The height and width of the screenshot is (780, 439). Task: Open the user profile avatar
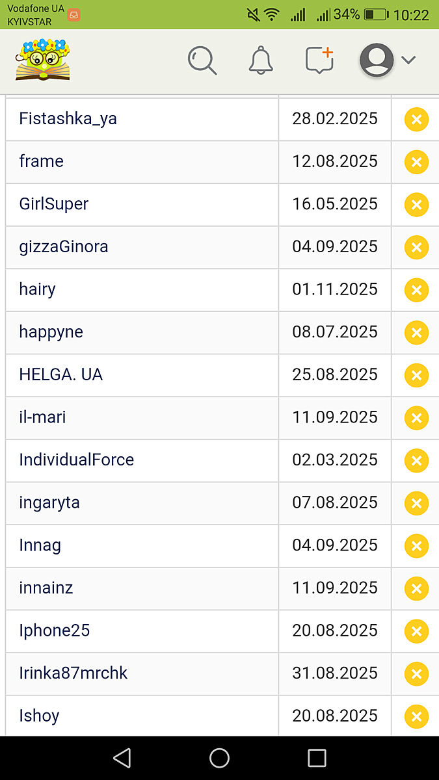[377, 60]
